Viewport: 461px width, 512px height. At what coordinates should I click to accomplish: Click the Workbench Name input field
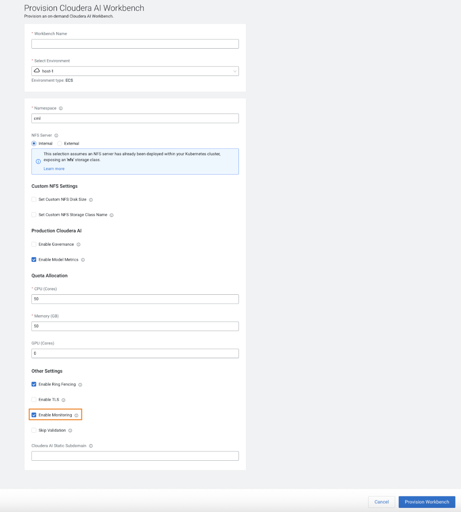tap(135, 44)
